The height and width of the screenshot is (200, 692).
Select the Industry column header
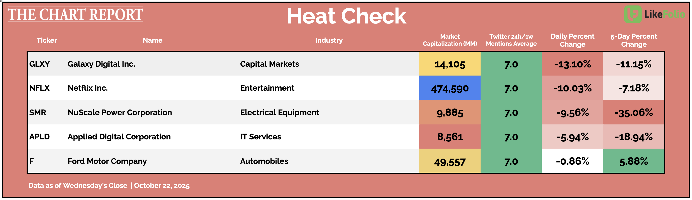329,40
